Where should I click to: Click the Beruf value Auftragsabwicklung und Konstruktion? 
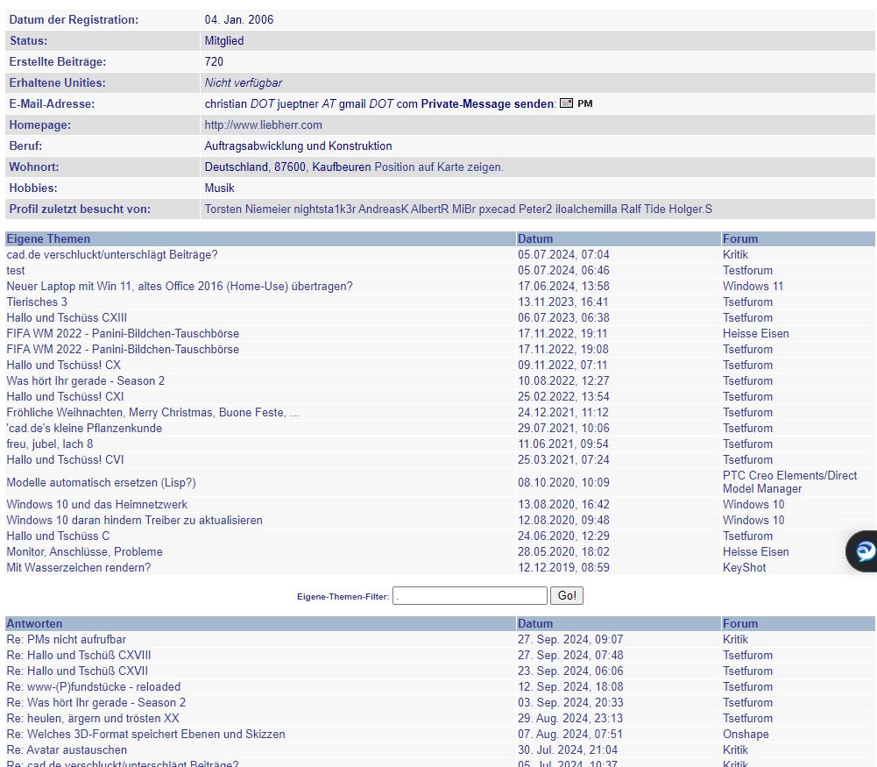(298, 146)
